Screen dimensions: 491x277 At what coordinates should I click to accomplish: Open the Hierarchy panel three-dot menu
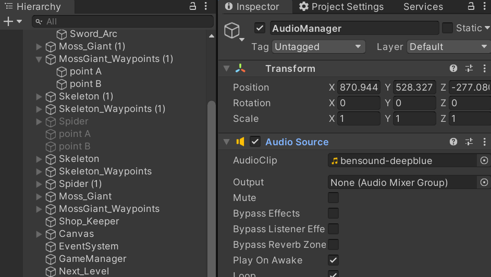click(x=206, y=6)
